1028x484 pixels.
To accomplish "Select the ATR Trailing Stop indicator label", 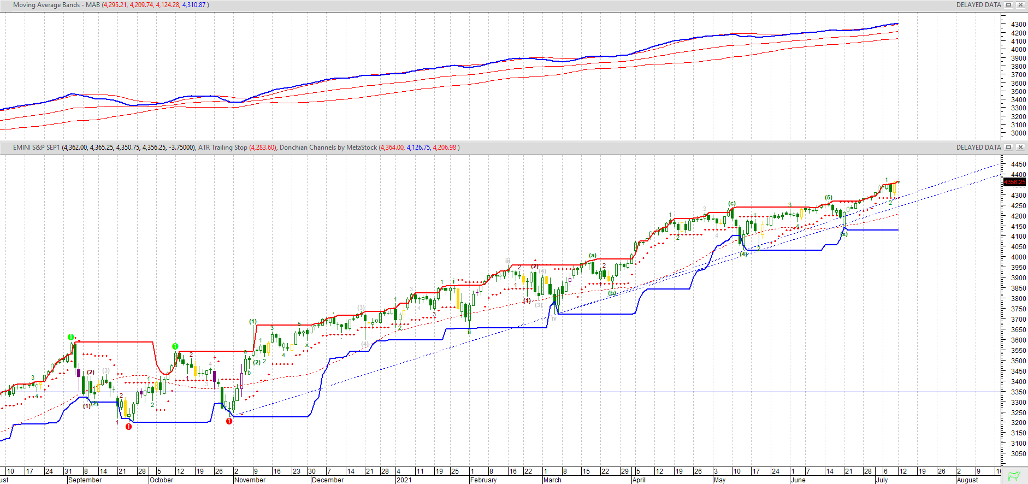I will [222, 147].
